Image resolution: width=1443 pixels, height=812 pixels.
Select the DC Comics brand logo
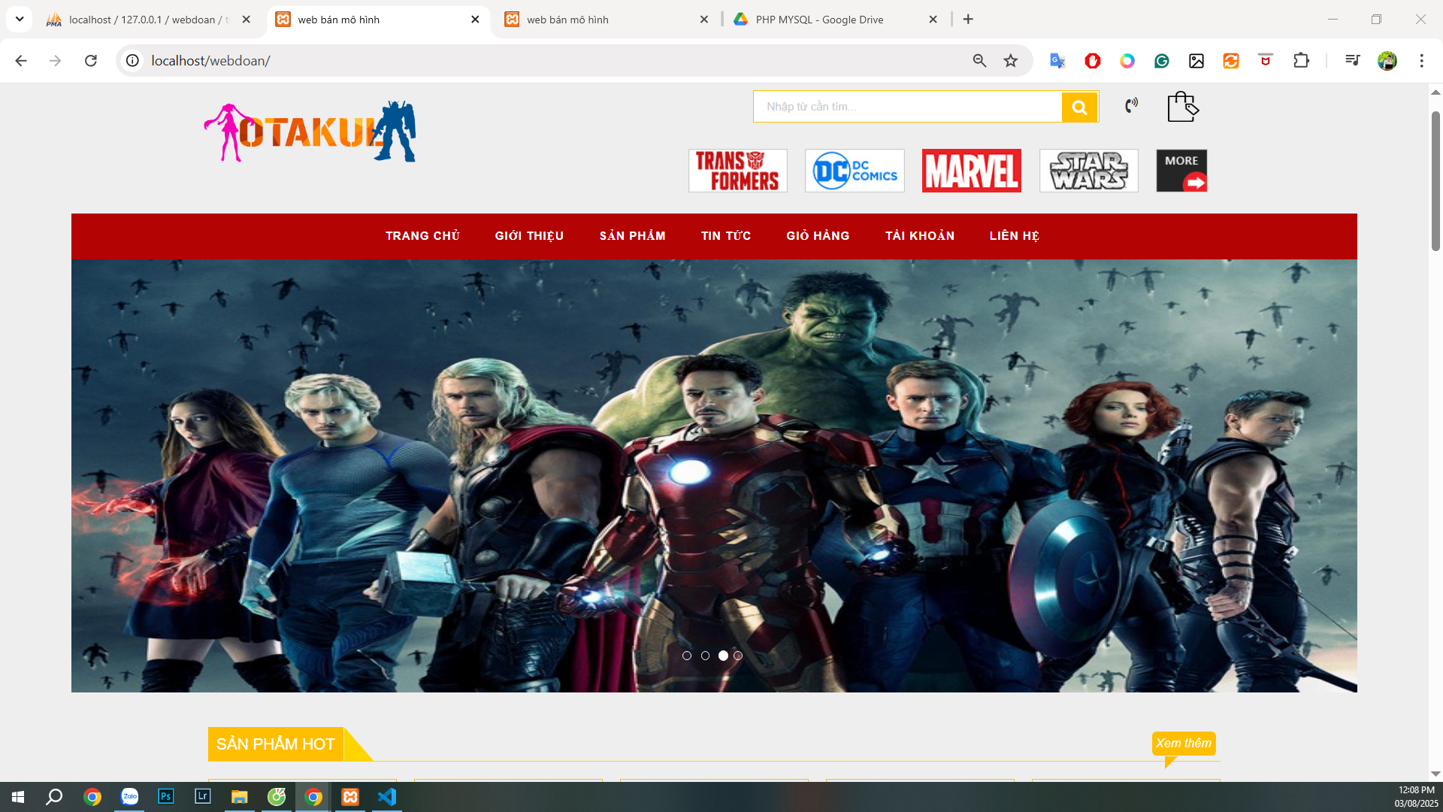pyautogui.click(x=855, y=171)
